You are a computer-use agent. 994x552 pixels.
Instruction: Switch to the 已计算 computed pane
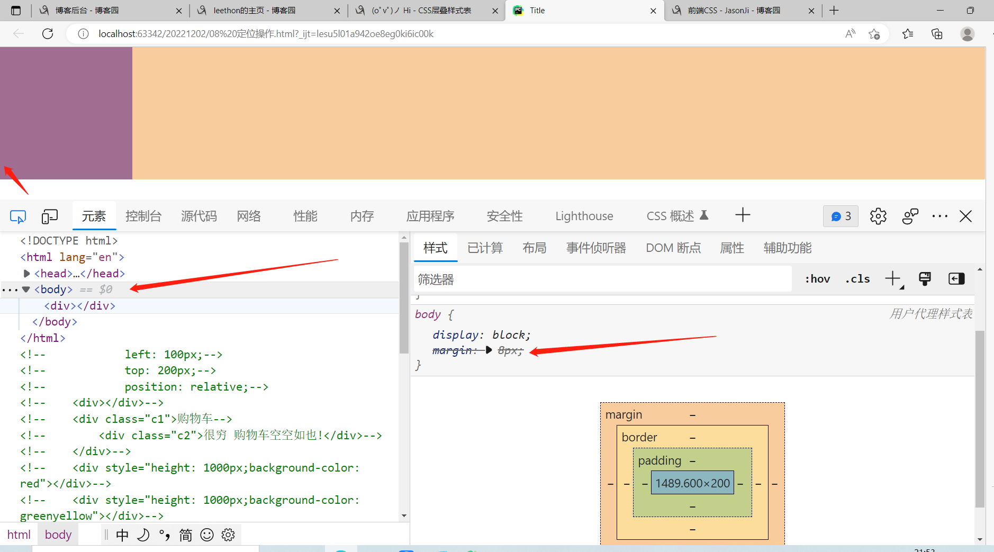pos(485,248)
